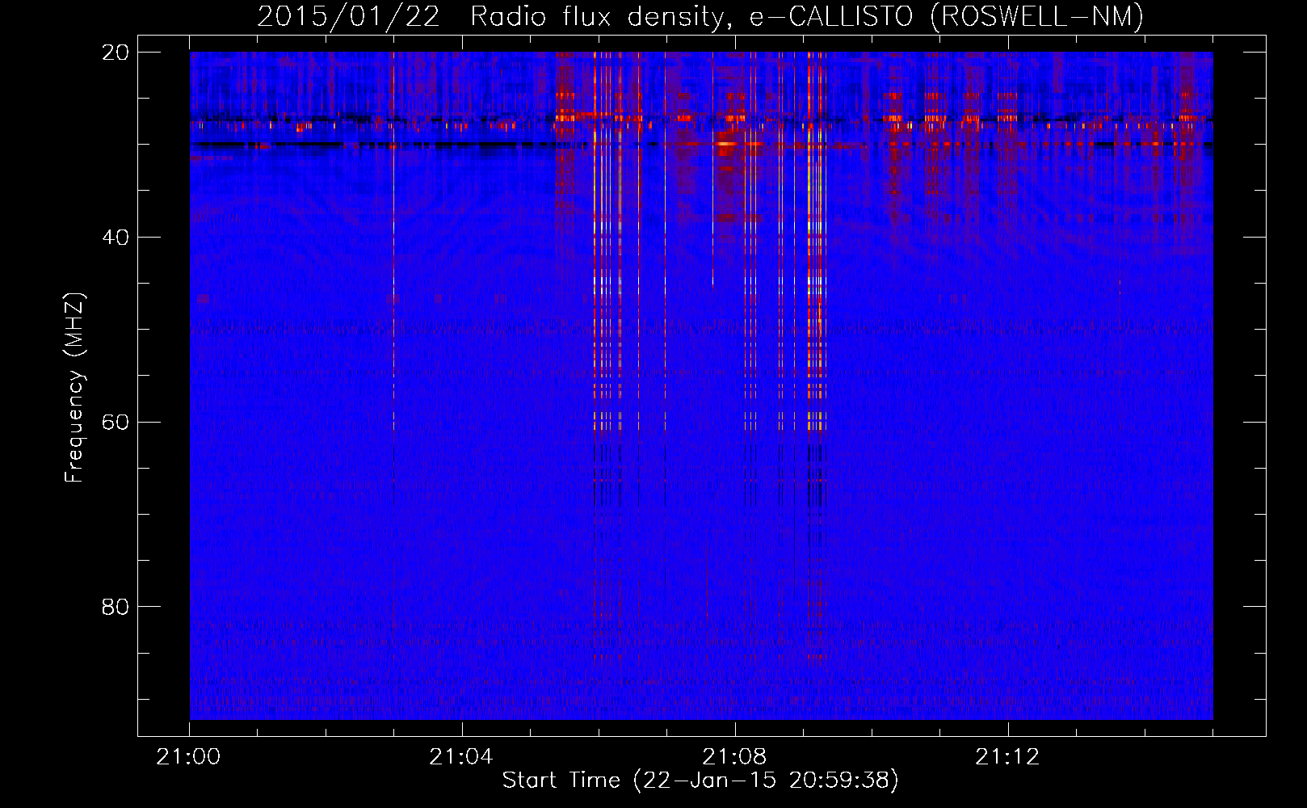Click the plot title '2015/01/22 Radio flux density'

pyautogui.click(x=700, y=16)
